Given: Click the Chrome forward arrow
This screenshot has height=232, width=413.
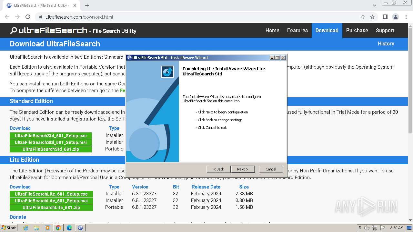Looking at the screenshot, I should [x=17, y=17].
